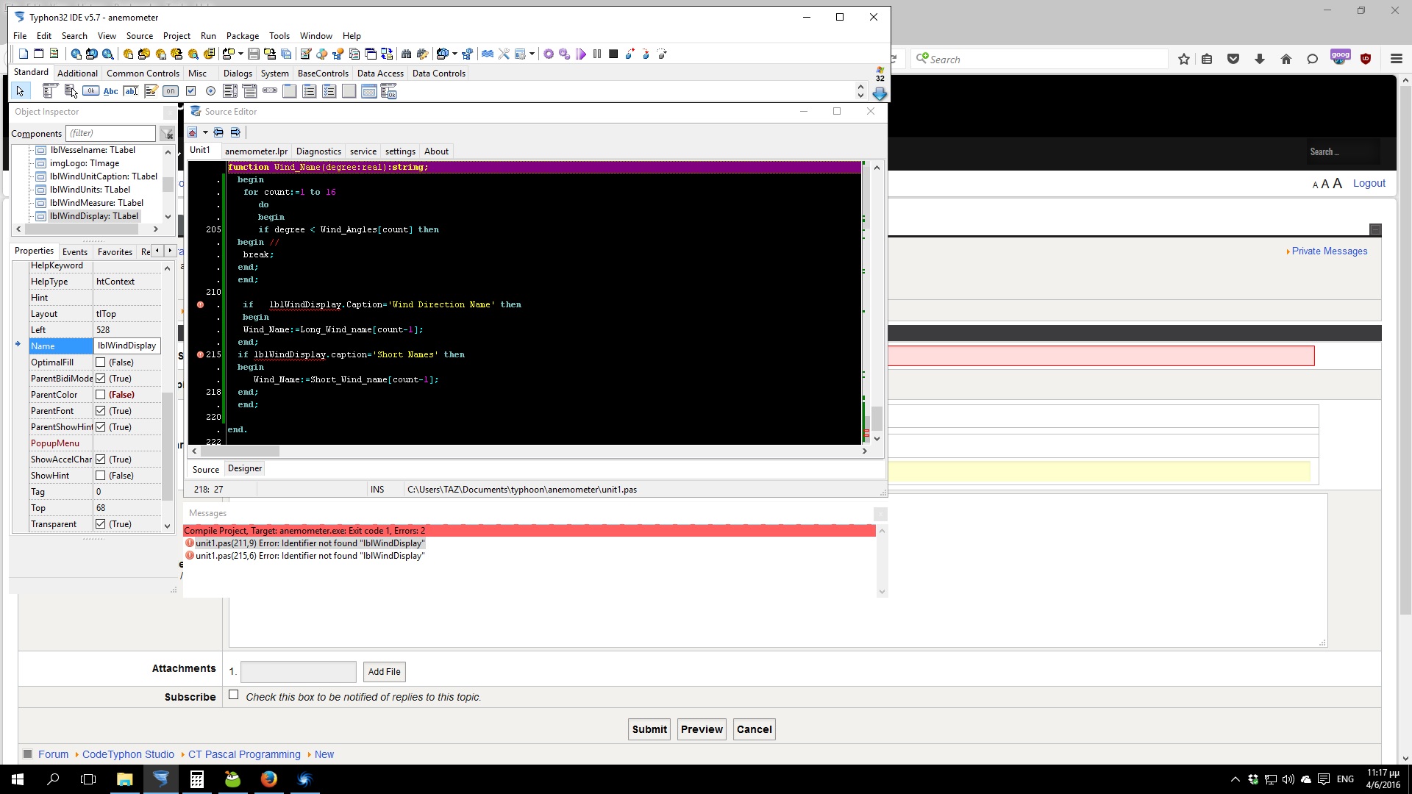
Task: Click the New Form toolbar icon
Action: 39,54
